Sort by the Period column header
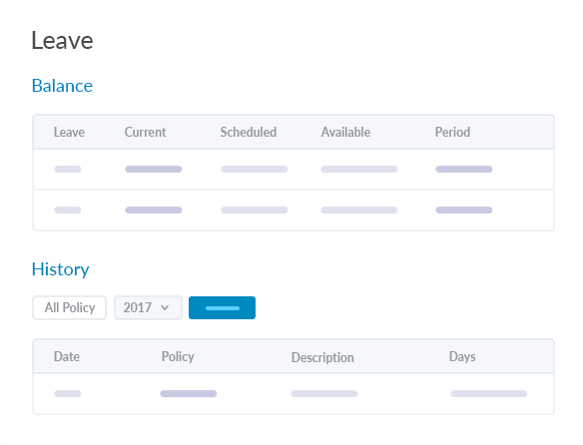This screenshot has height=445, width=583. (452, 132)
